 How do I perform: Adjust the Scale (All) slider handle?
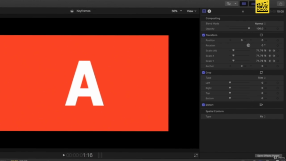[x=233, y=51]
